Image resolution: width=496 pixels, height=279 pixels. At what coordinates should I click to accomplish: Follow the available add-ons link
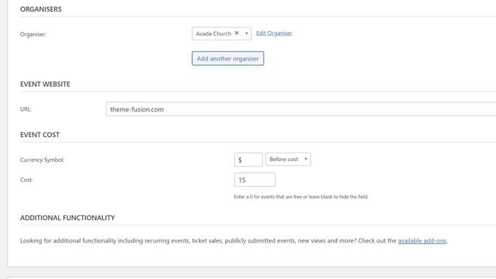tap(422, 241)
